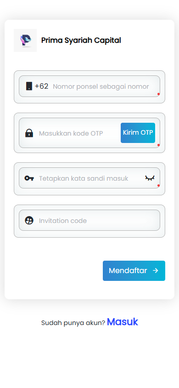This screenshot has height=388, width=179.
Task: Click the red required dot on OTP field
Action: [158, 145]
